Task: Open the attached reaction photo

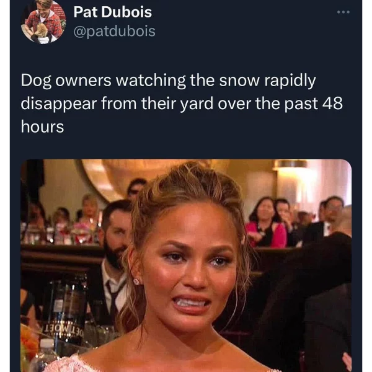Action: click(x=186, y=266)
